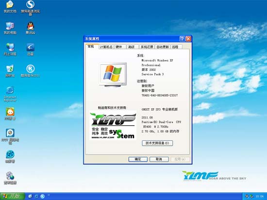Launch the PPTV player desktop icon

click(x=10, y=137)
